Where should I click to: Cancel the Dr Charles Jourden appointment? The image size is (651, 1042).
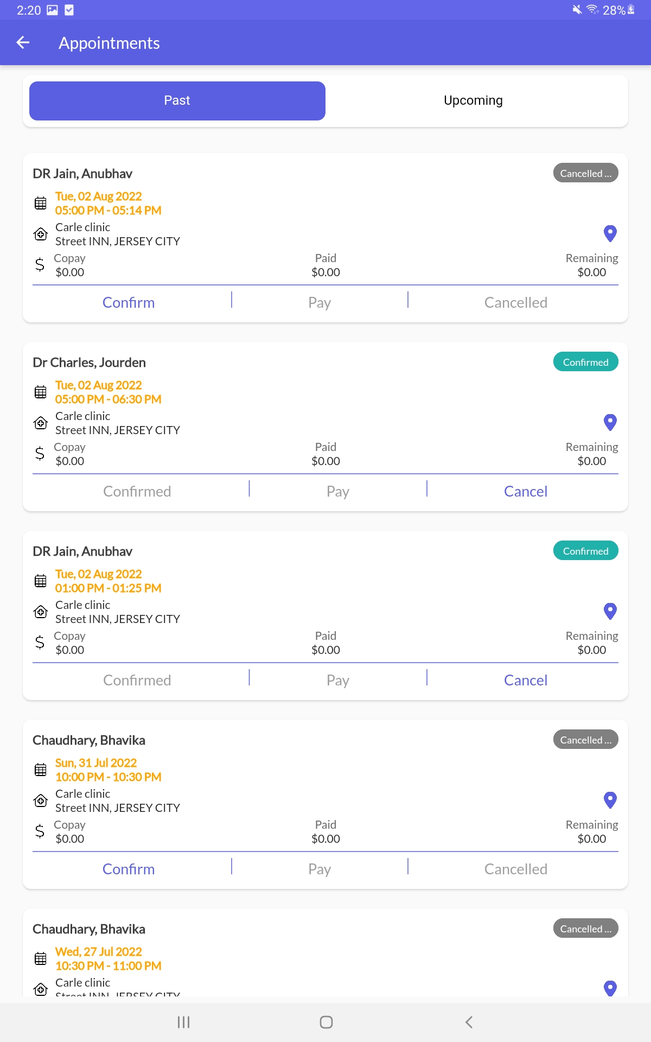526,491
